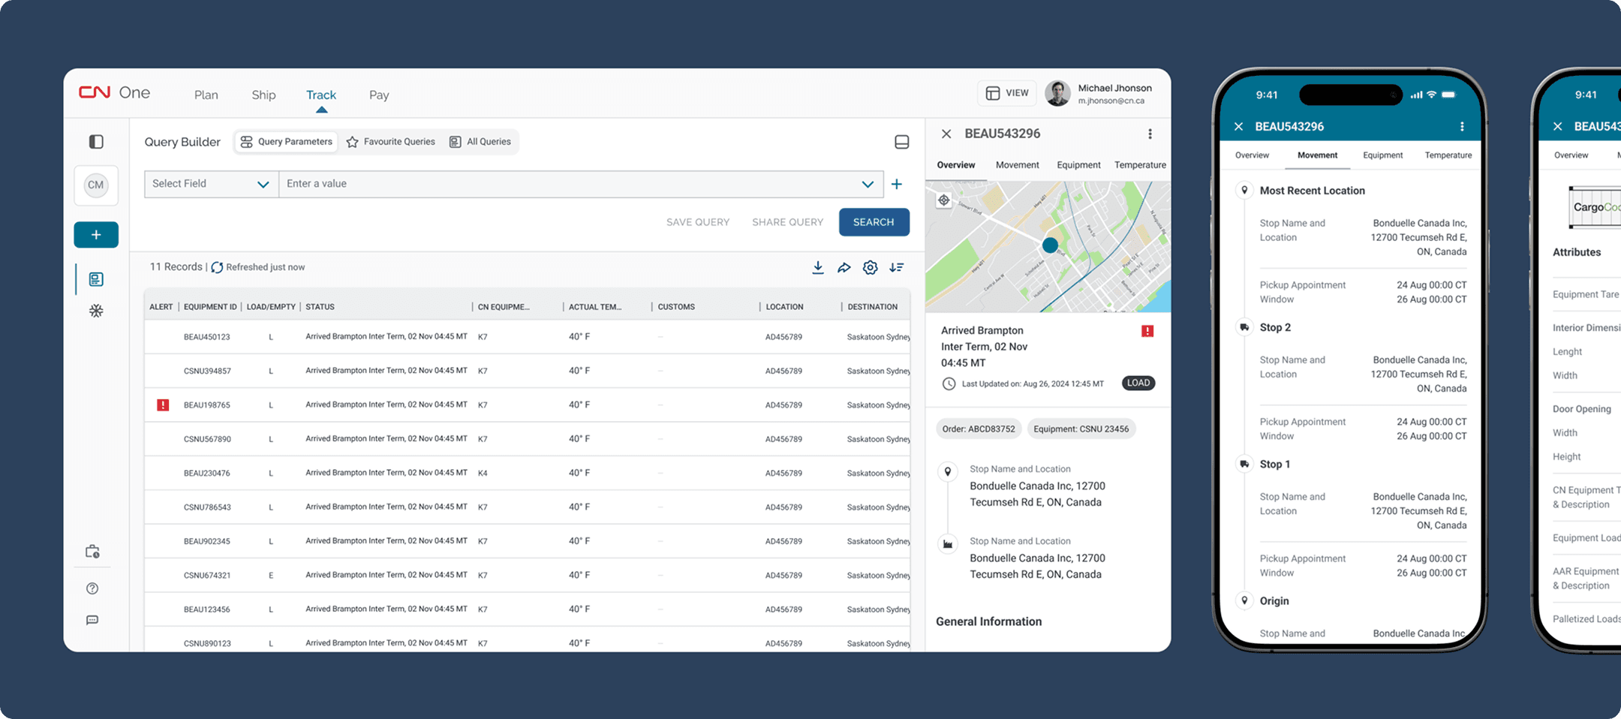
Task: Open the Plan menu
Action: point(206,95)
